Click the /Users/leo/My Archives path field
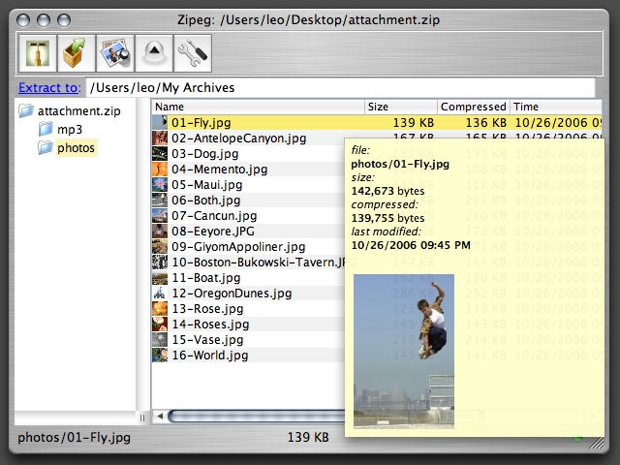The image size is (620, 465). [x=340, y=87]
